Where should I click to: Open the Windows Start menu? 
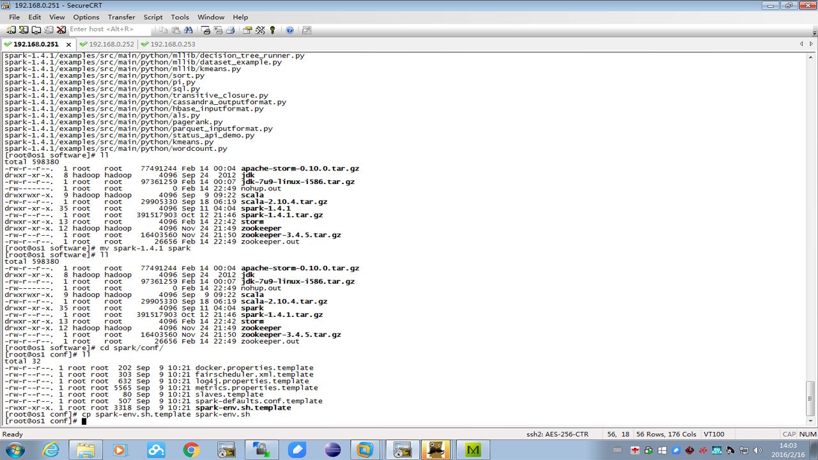coord(14,450)
